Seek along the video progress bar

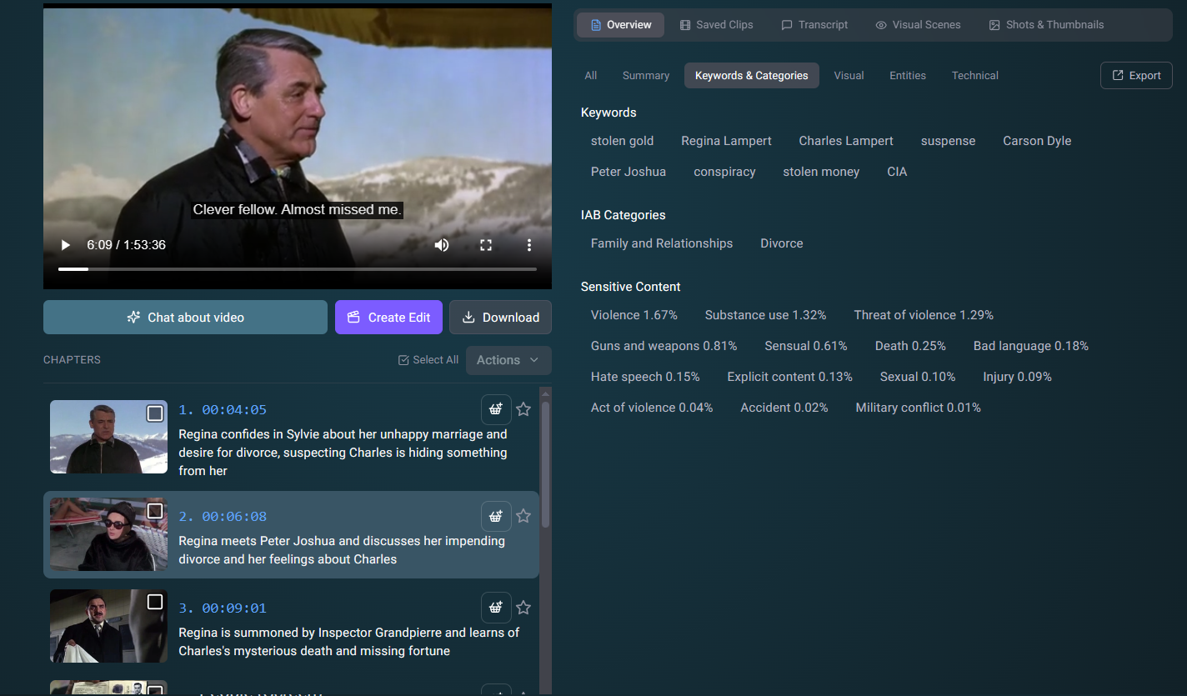coord(298,269)
